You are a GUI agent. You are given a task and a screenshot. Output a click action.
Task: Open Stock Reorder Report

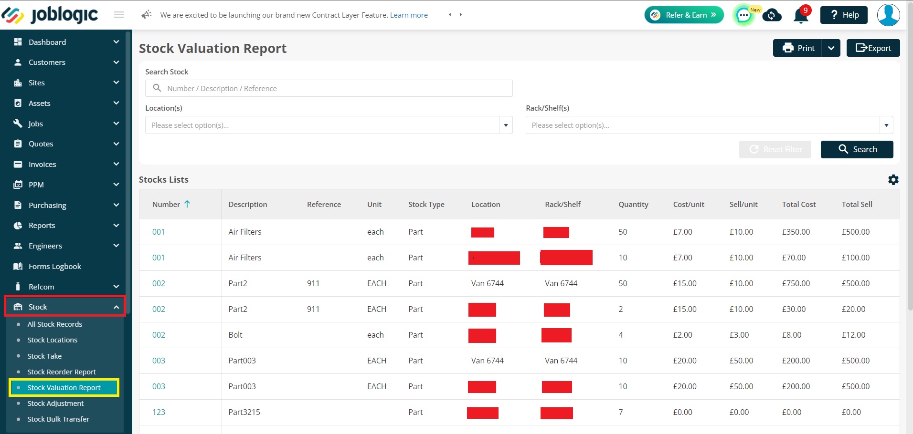click(62, 372)
